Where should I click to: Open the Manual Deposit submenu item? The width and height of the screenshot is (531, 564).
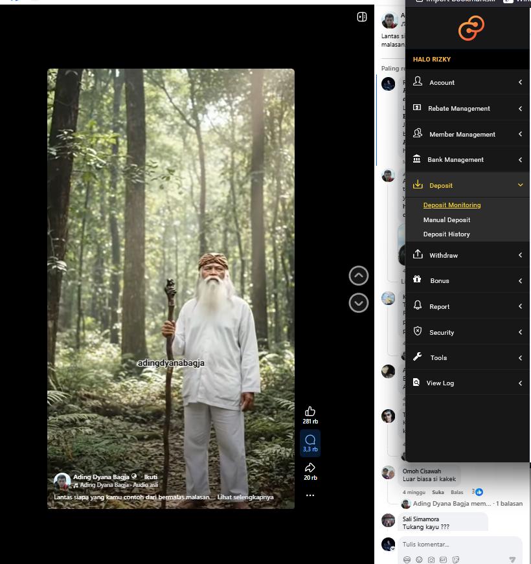(447, 220)
